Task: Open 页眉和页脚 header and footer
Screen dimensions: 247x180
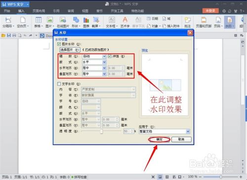Action: 204,22
